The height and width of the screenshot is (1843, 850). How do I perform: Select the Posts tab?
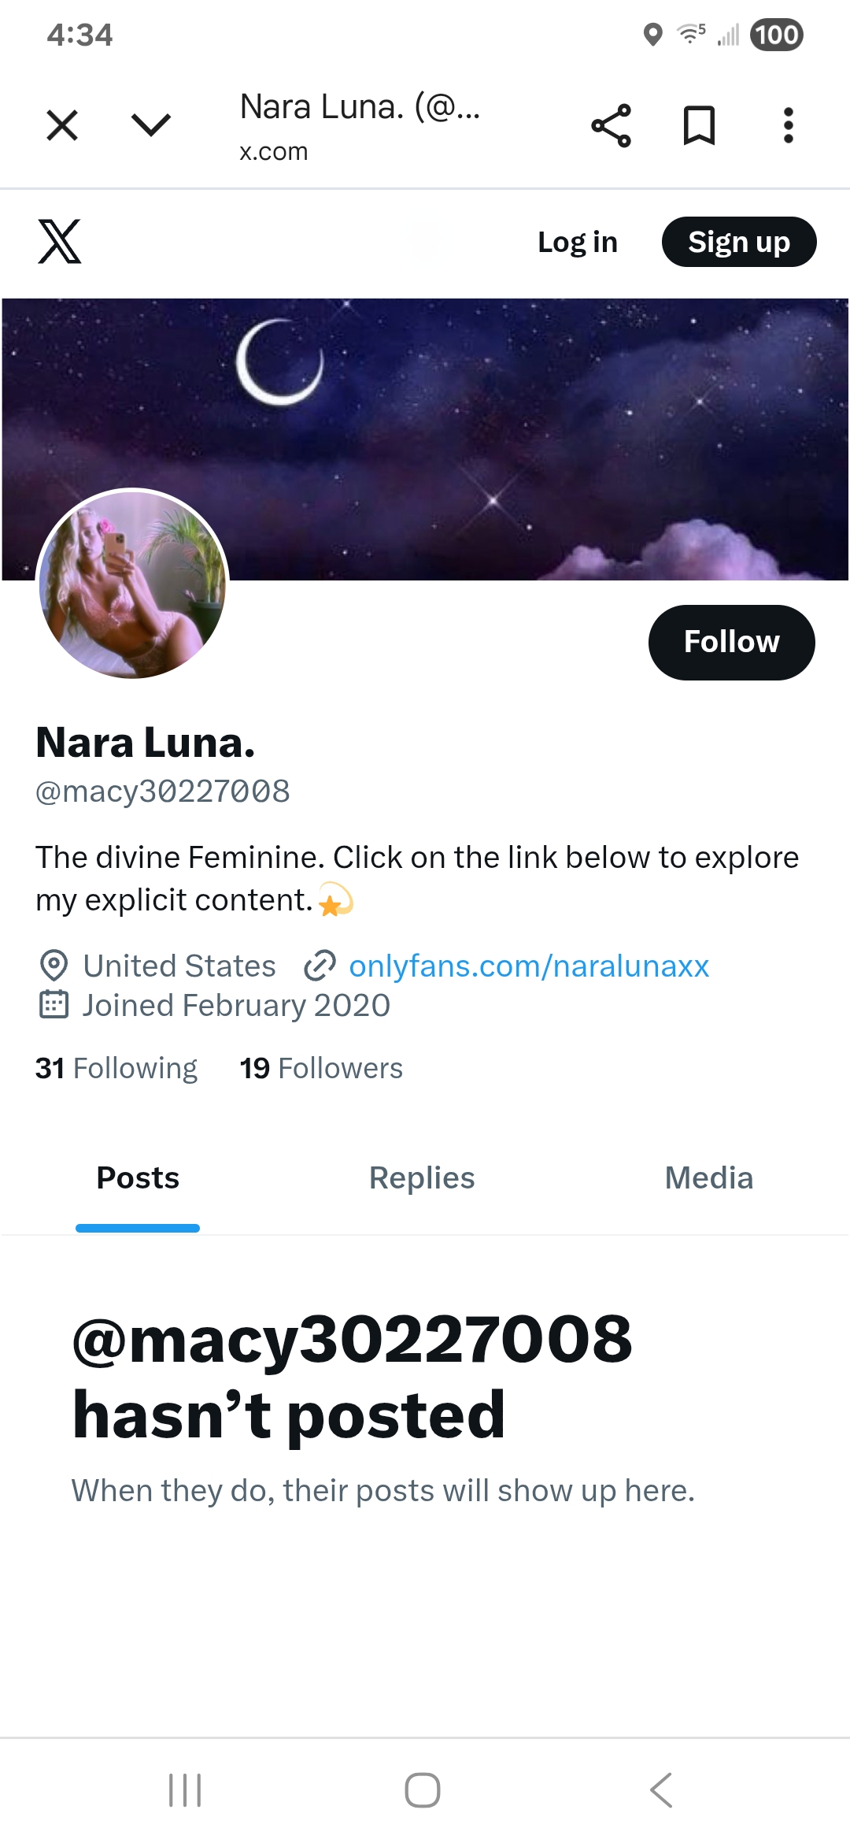point(138,1178)
